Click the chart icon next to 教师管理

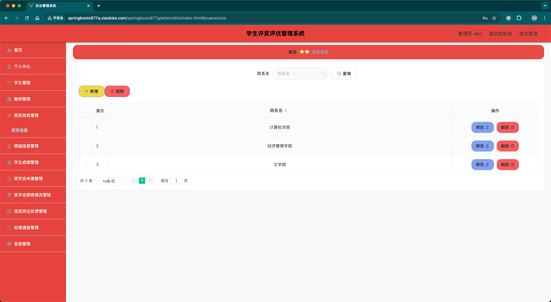click(9, 99)
